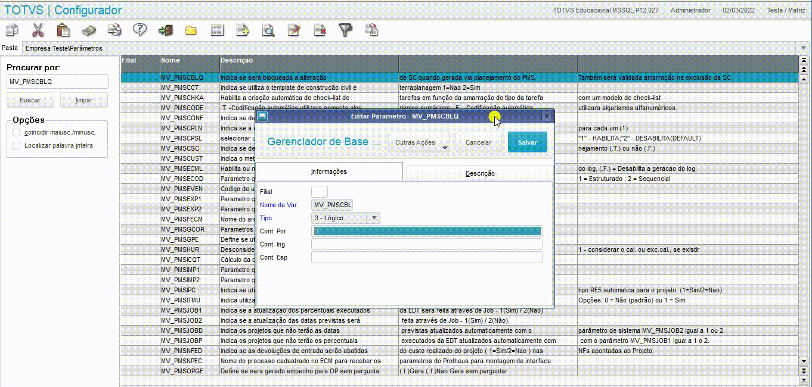
Task: Toggle coincidir maiusc./minusc. checkbox
Action: [x=17, y=132]
